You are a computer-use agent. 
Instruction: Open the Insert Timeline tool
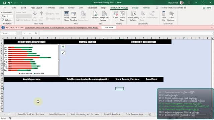(x=74, y=16)
